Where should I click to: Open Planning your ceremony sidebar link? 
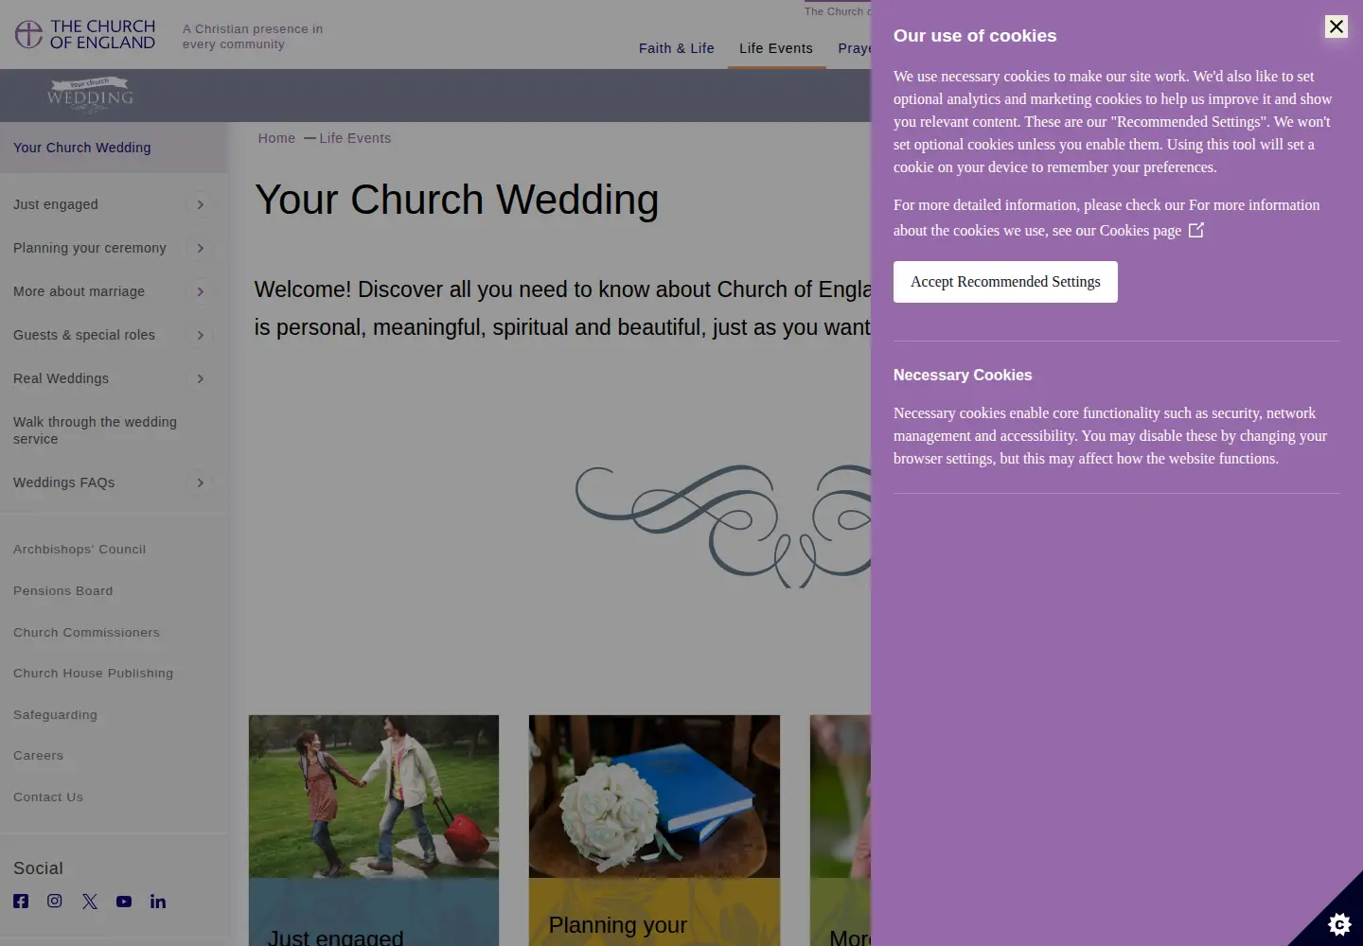90,248
